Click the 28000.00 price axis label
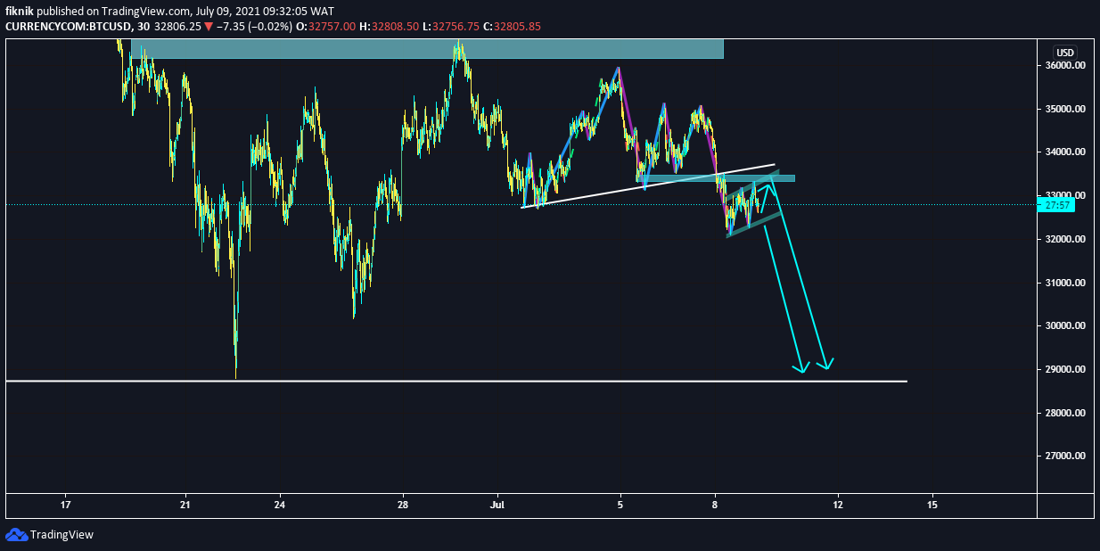 [1065, 414]
